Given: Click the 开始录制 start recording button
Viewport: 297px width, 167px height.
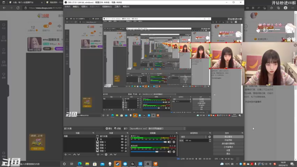Looking at the screenshot, I should pos(228,140).
